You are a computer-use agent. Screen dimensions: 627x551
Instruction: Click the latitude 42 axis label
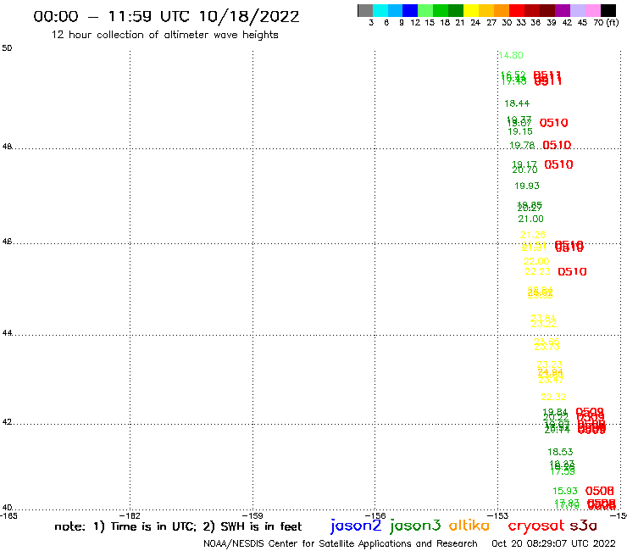(7, 422)
